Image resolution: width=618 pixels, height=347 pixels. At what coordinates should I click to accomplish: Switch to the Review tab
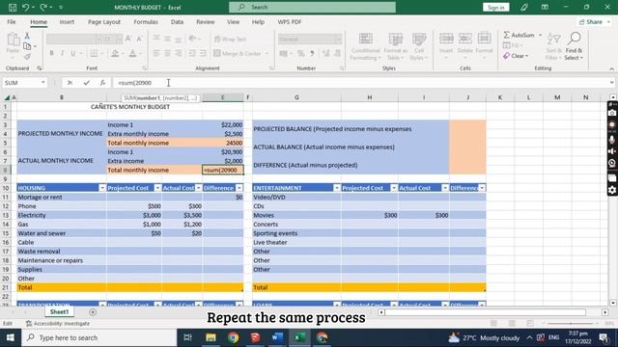click(x=206, y=22)
